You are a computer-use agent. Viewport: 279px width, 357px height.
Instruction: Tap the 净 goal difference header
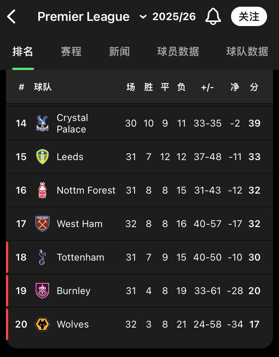pos(235,87)
